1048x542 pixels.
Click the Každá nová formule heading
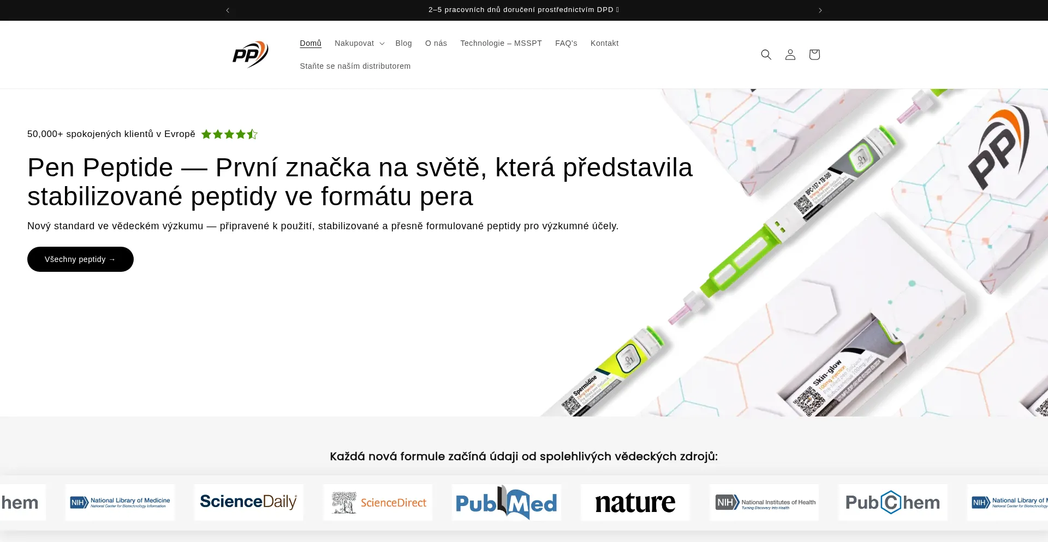pos(524,456)
